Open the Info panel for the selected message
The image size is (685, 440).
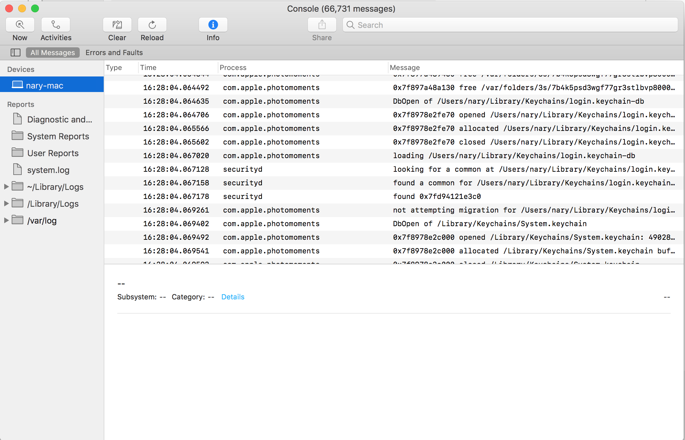pos(213,25)
